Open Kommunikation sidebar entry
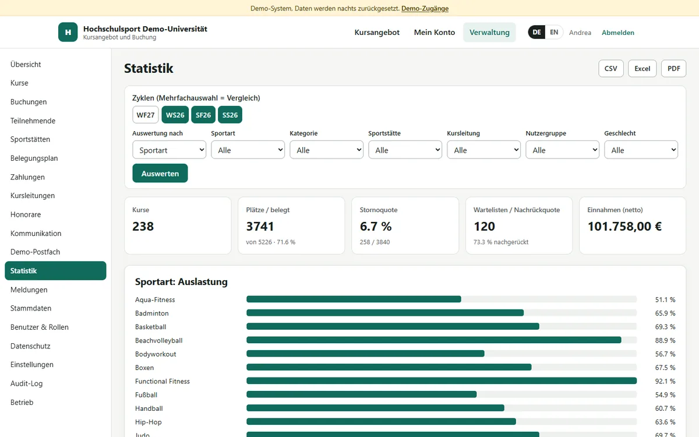 [55, 233]
